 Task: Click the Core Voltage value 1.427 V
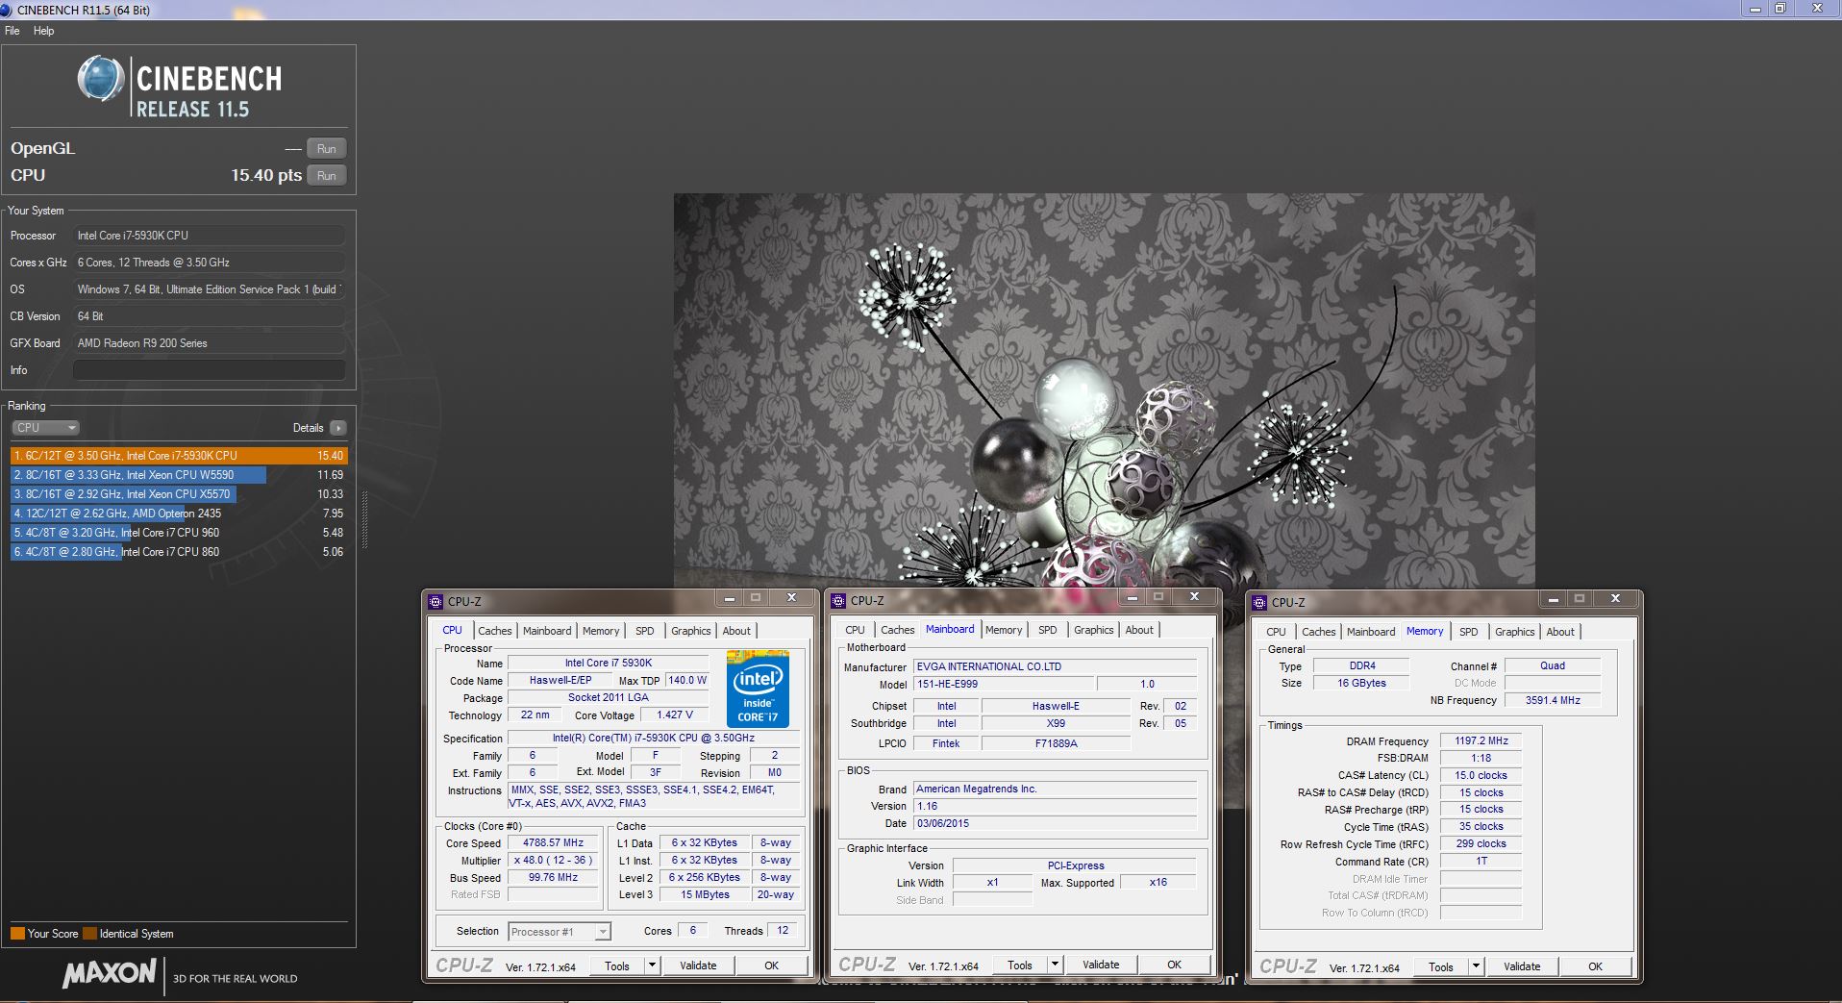tap(674, 715)
